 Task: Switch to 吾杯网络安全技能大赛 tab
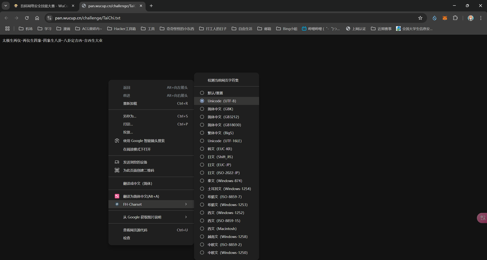pos(45,6)
